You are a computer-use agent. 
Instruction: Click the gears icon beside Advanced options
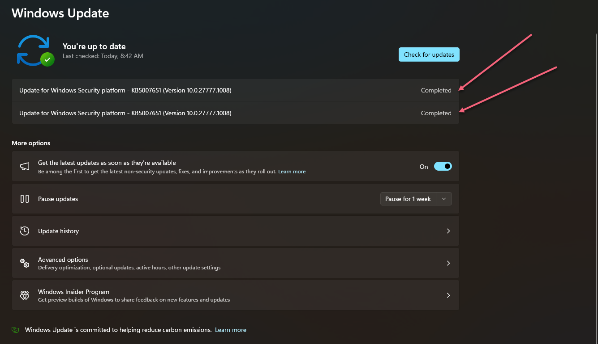25,263
